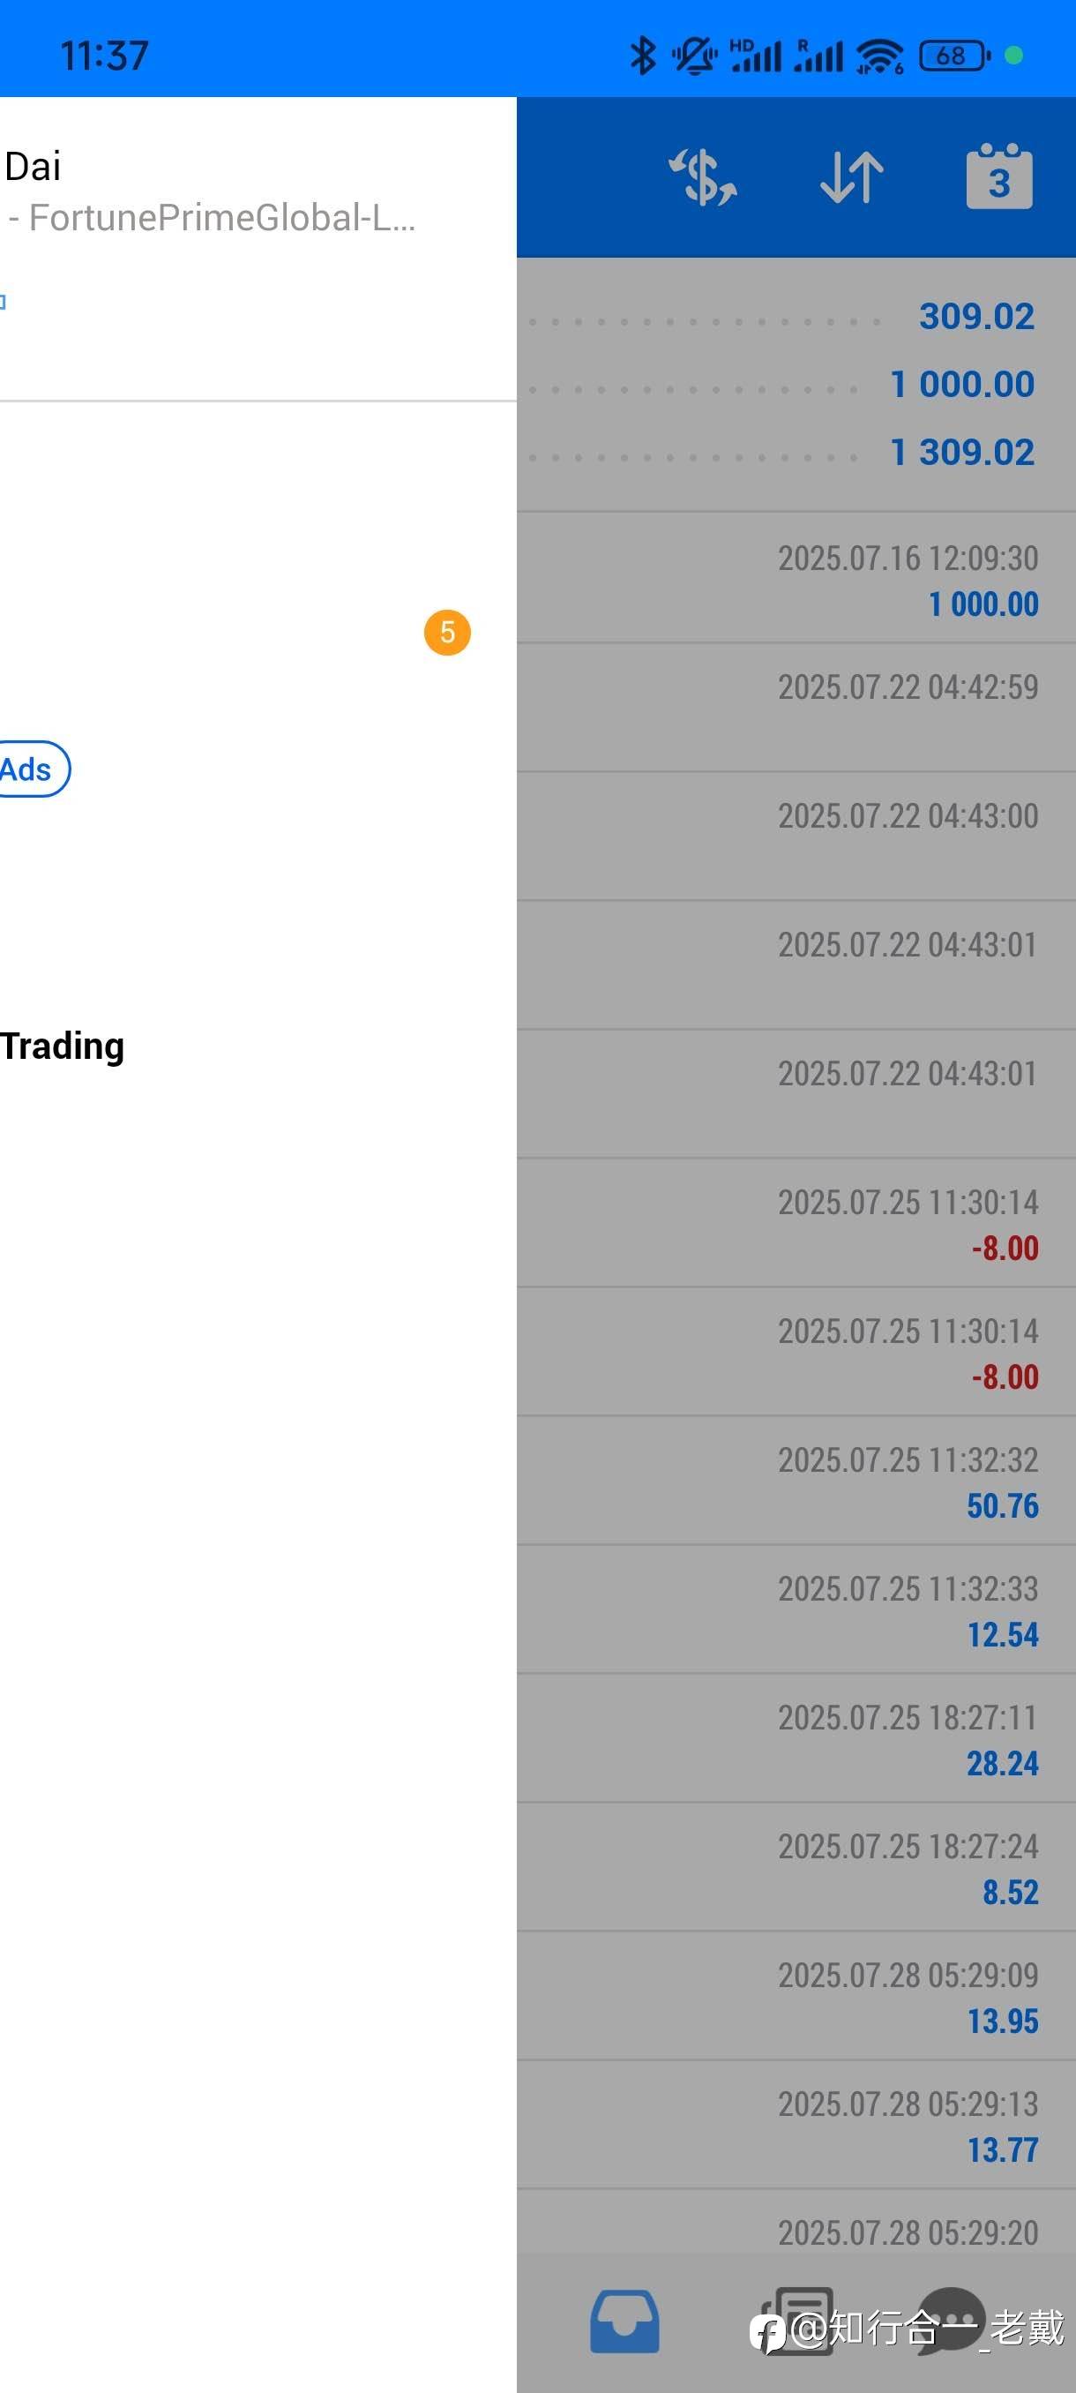
Task: Select the 12.54 trade at 11:32:33
Action: [796, 1609]
